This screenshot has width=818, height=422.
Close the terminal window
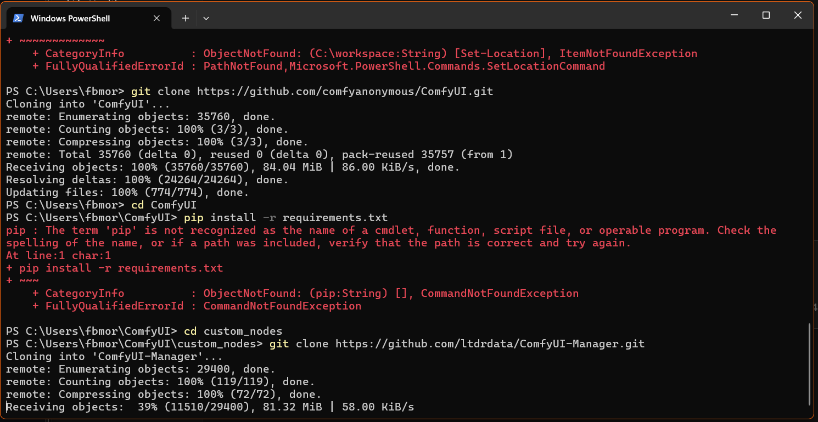(x=798, y=15)
